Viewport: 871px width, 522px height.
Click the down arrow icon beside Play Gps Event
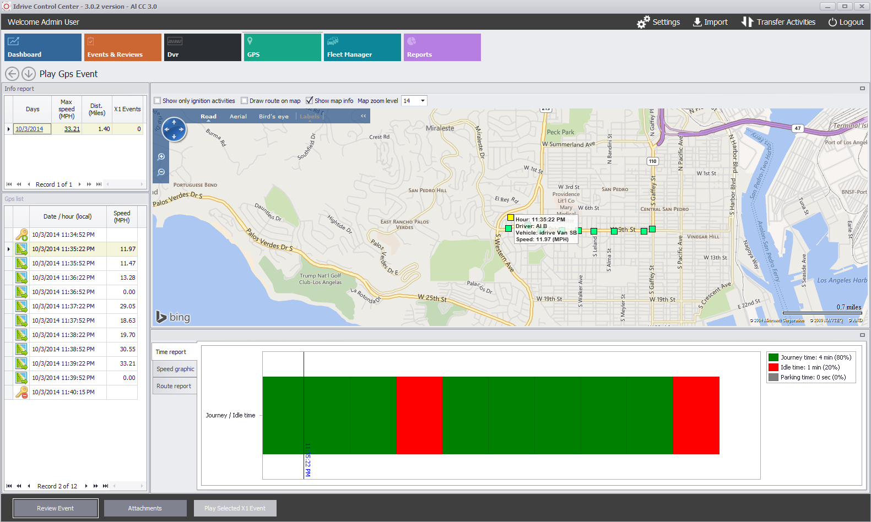click(29, 74)
